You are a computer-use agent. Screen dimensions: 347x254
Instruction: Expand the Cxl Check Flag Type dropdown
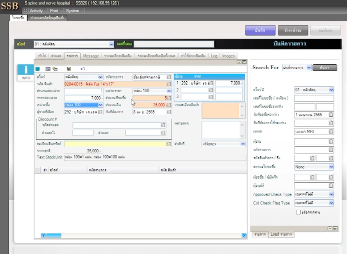click(331, 203)
